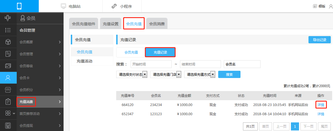Screen dimensions: 333x131
Task: Open the 请选择支付状态 dropdown
Action: [x=132, y=74]
